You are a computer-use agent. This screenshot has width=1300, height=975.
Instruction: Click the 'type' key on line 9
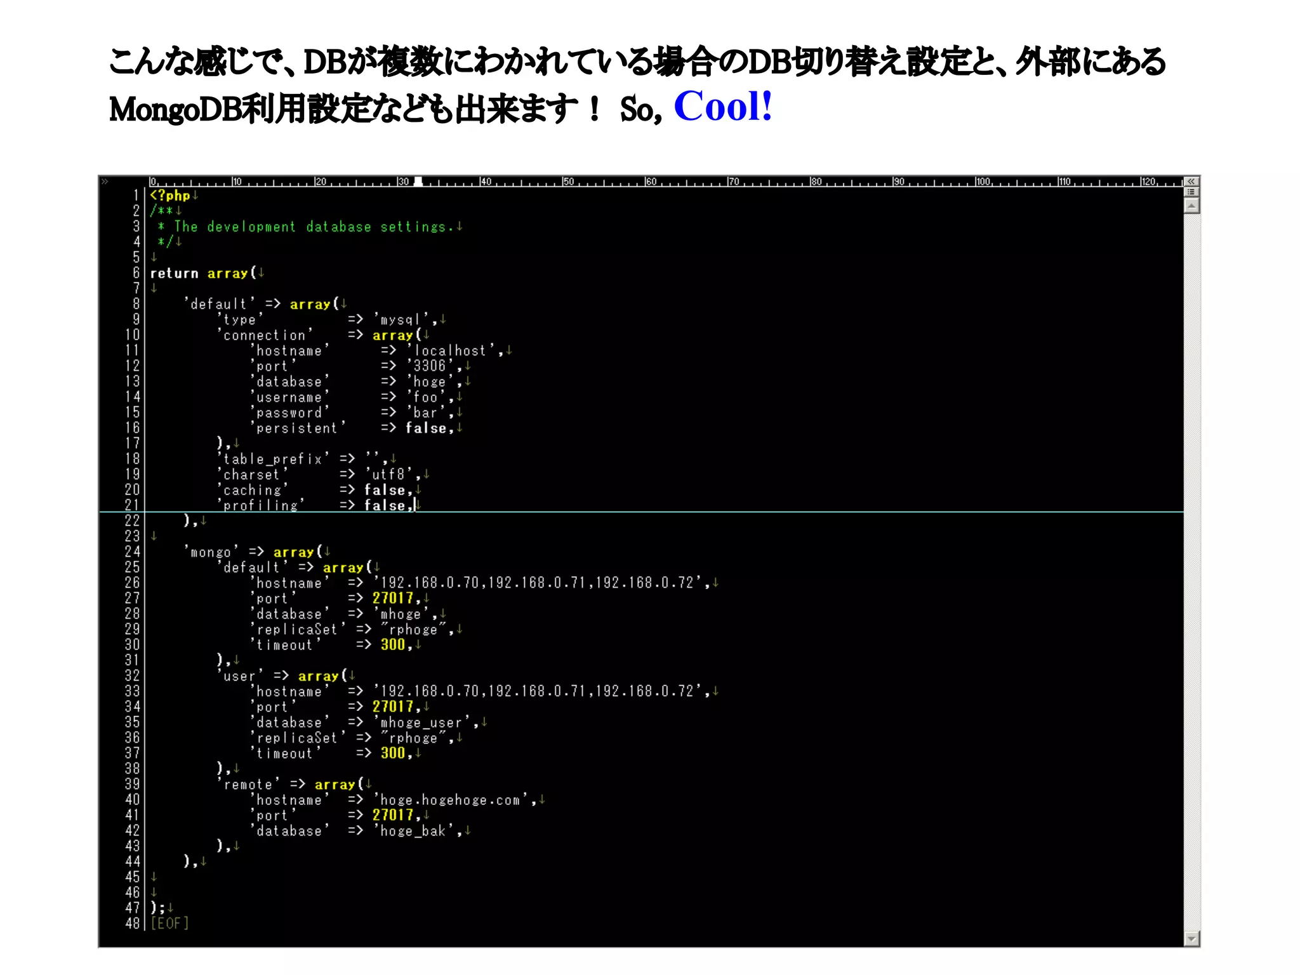[x=240, y=319]
